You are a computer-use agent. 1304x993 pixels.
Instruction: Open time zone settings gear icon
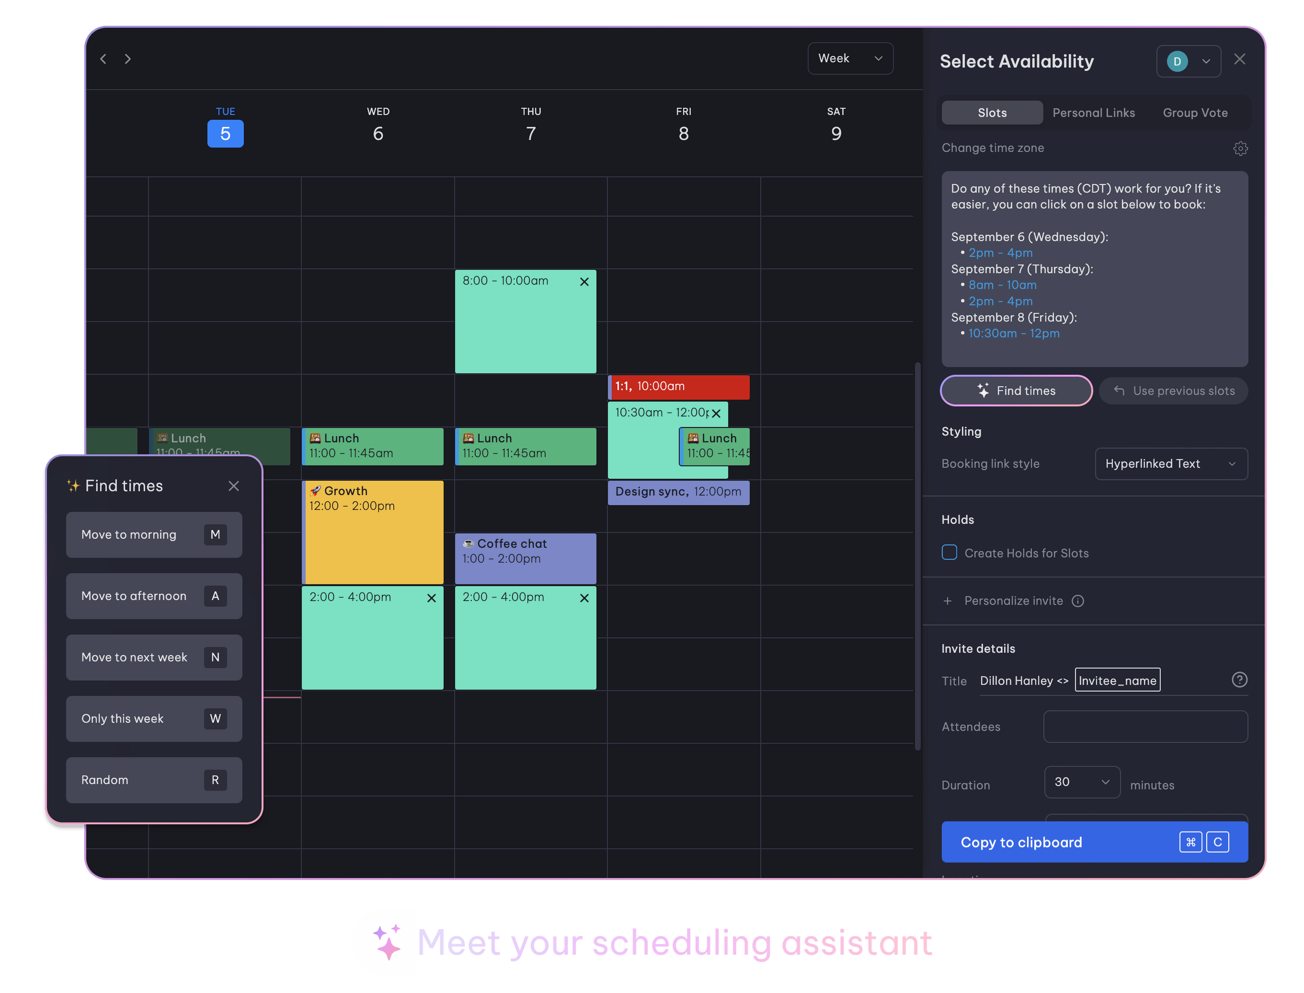tap(1240, 149)
